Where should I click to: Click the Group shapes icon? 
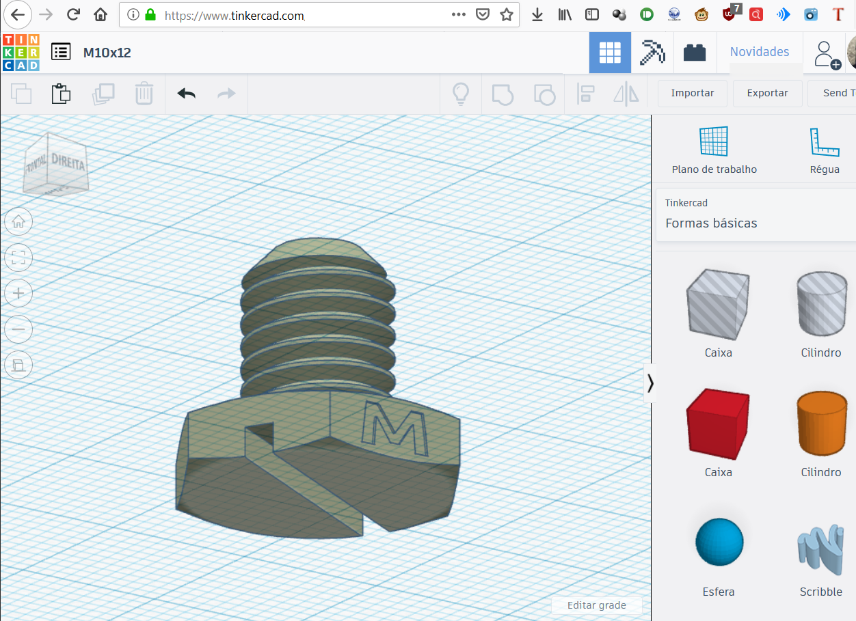(x=503, y=94)
